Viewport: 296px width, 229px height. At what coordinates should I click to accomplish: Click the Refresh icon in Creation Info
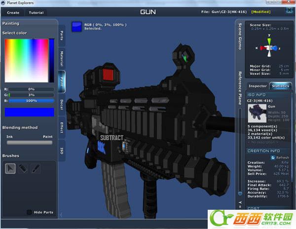273,157
